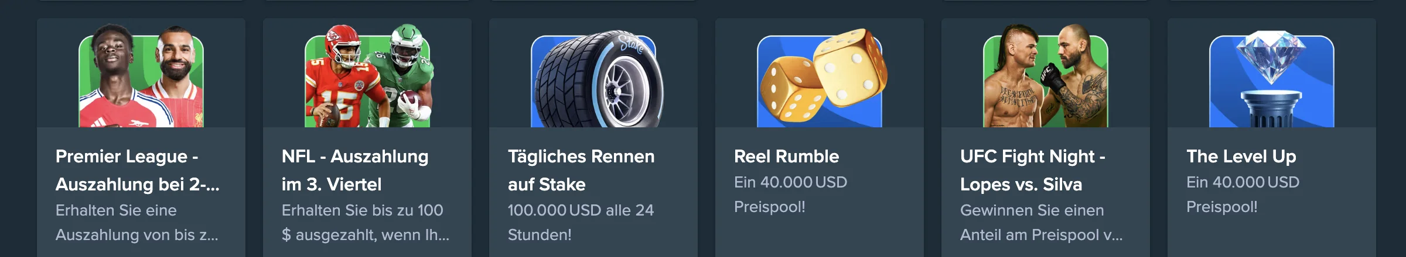
Task: Open the NFL players promotion image
Action: (x=367, y=76)
